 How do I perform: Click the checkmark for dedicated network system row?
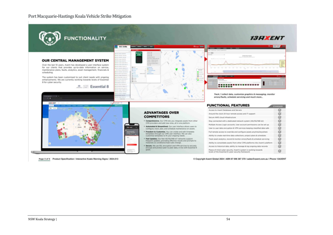[x=279, y=121]
